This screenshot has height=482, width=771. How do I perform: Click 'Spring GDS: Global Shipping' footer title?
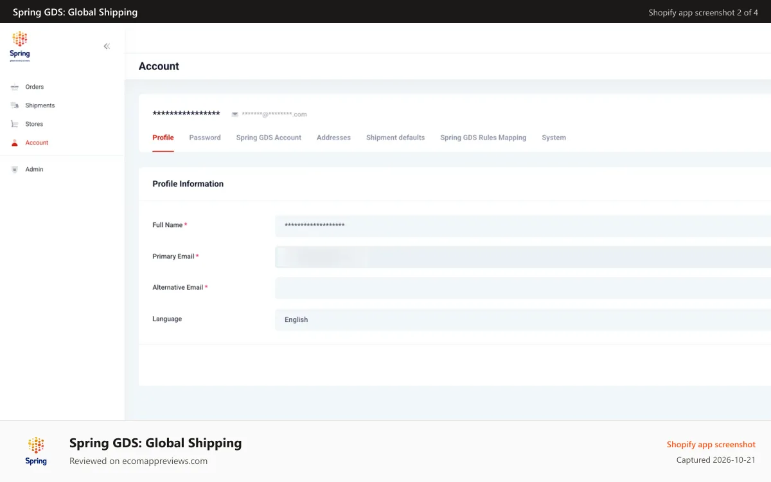coord(155,443)
